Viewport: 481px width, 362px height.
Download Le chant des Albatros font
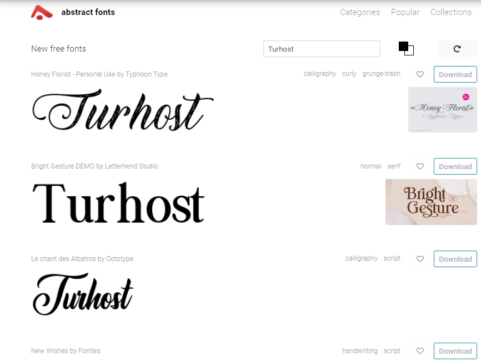click(455, 259)
